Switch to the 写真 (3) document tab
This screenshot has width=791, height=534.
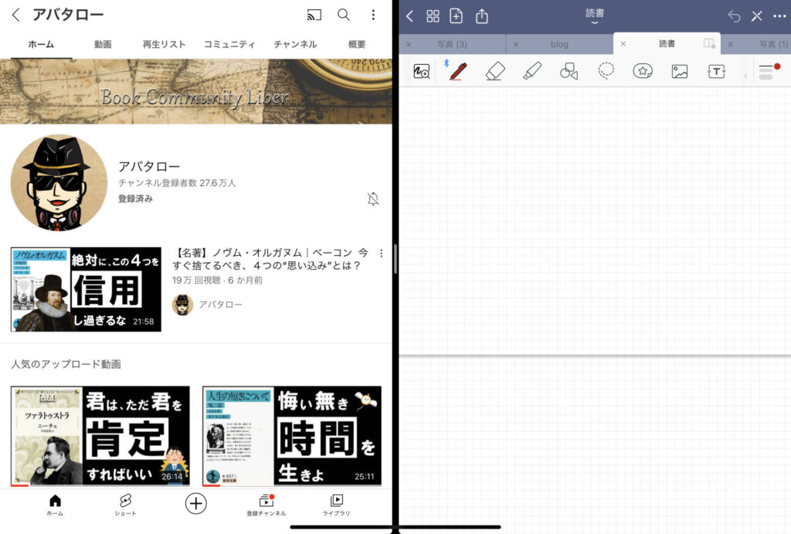tap(452, 44)
